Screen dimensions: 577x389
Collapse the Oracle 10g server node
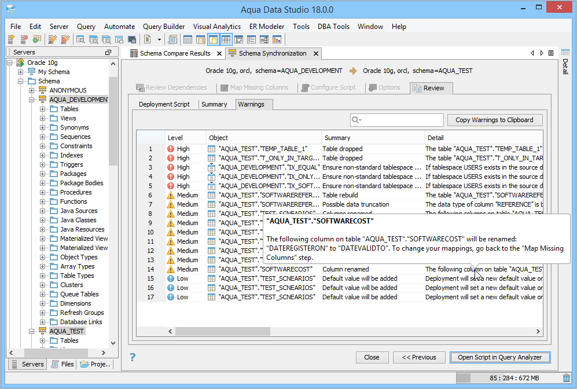[x=10, y=63]
